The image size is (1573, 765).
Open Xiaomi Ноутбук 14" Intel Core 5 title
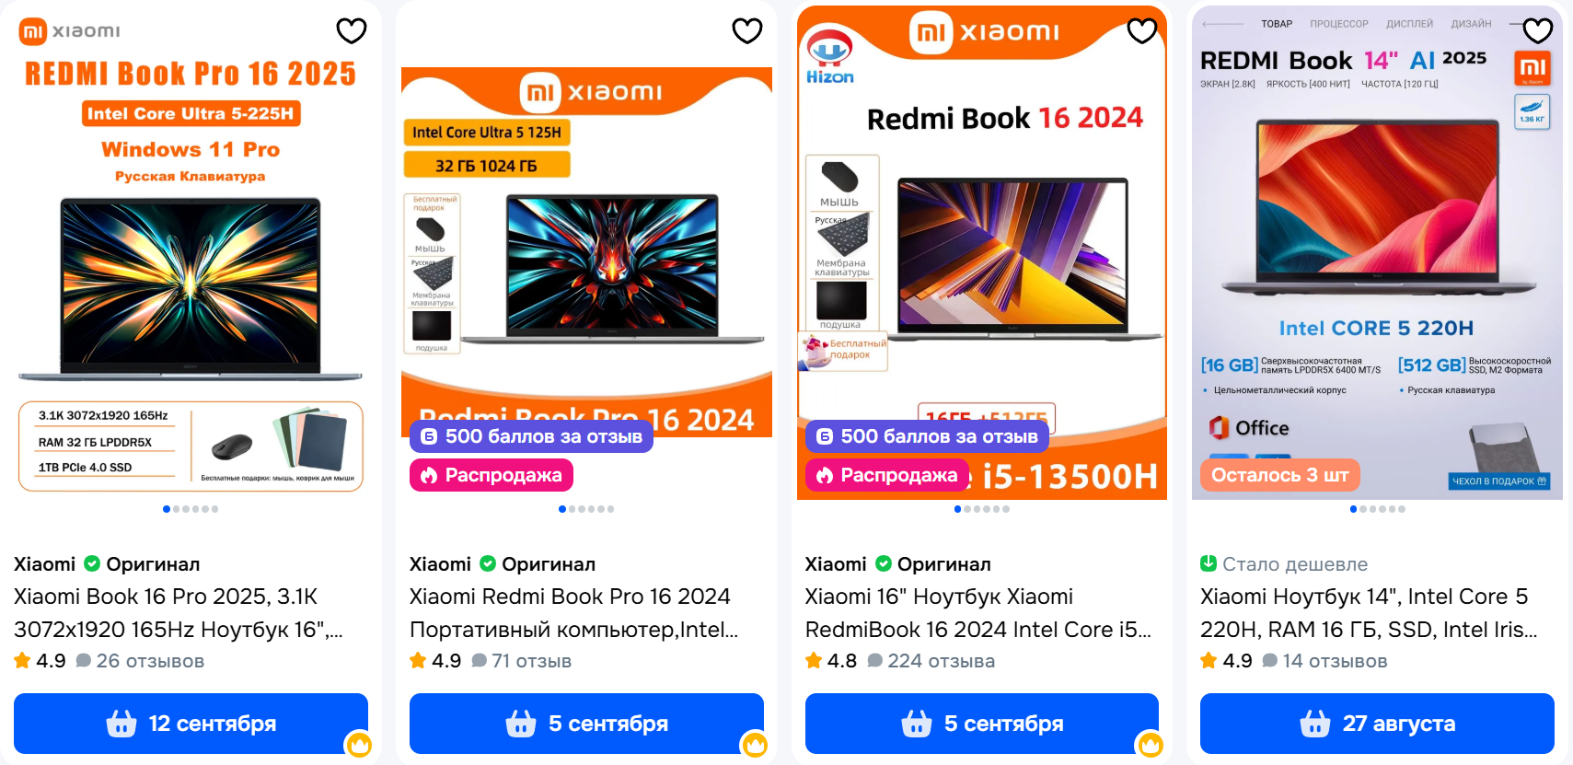tap(1369, 613)
